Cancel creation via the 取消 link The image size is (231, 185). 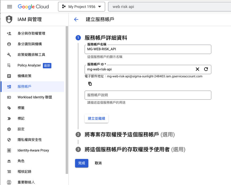coord(98,163)
